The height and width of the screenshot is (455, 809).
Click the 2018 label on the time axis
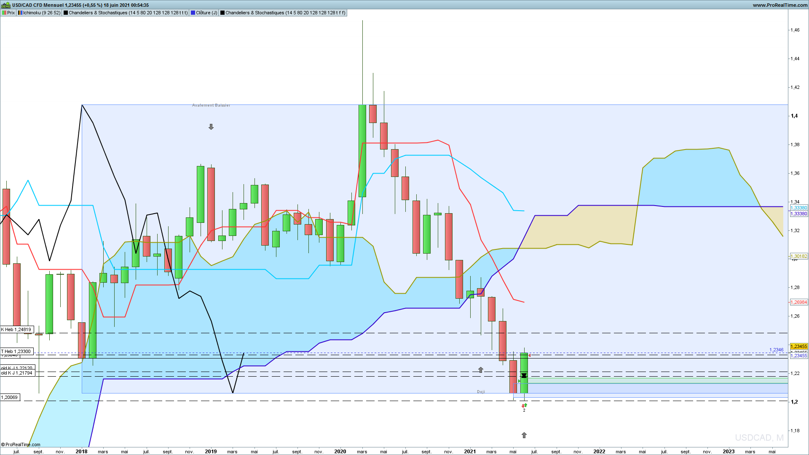81,452
